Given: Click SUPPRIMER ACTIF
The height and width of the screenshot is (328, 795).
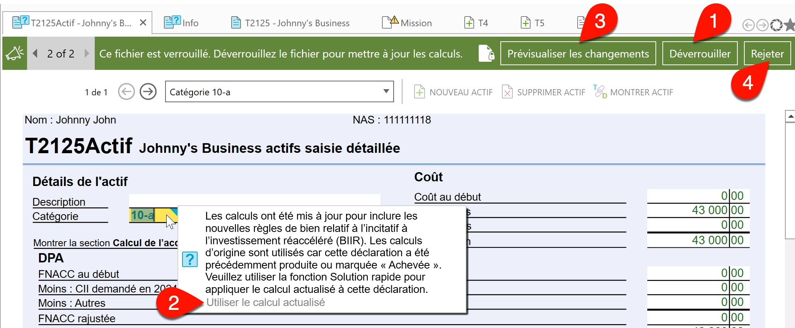Looking at the screenshot, I should [543, 92].
